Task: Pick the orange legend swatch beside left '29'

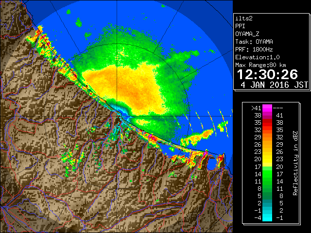Action: pos(267,137)
